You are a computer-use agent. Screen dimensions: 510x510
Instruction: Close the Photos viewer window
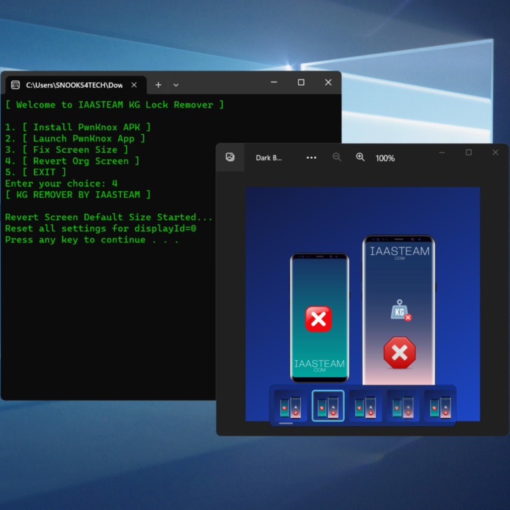tap(495, 153)
